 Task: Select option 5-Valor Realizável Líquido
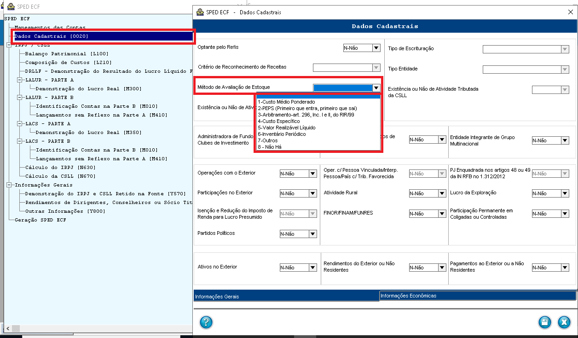(x=318, y=128)
